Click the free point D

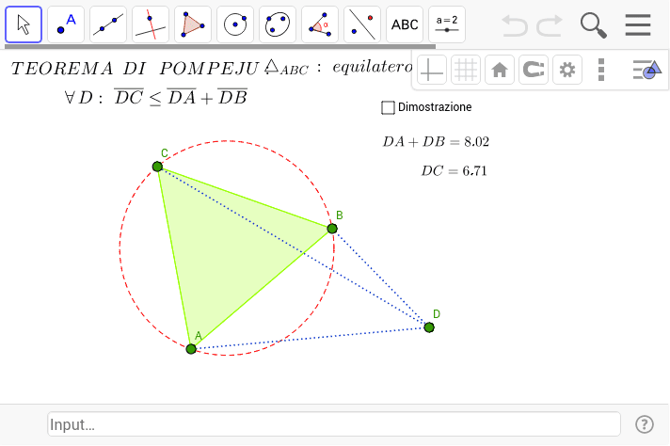pyautogui.click(x=429, y=327)
